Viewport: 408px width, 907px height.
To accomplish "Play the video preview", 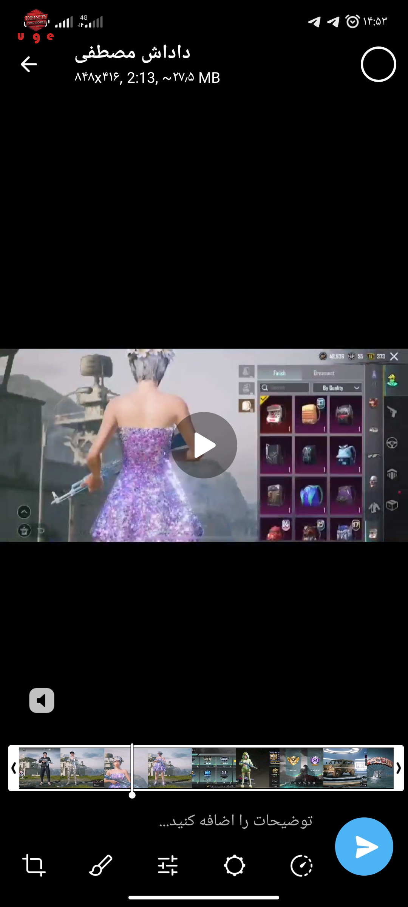I will 204,445.
